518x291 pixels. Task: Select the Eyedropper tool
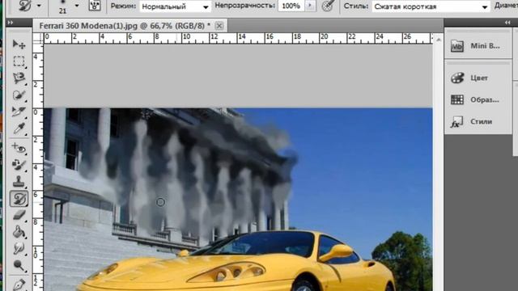(x=19, y=129)
